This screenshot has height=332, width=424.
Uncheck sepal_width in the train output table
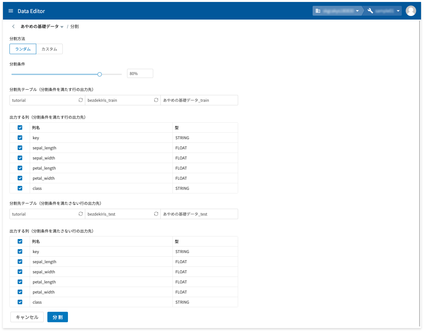(20, 158)
